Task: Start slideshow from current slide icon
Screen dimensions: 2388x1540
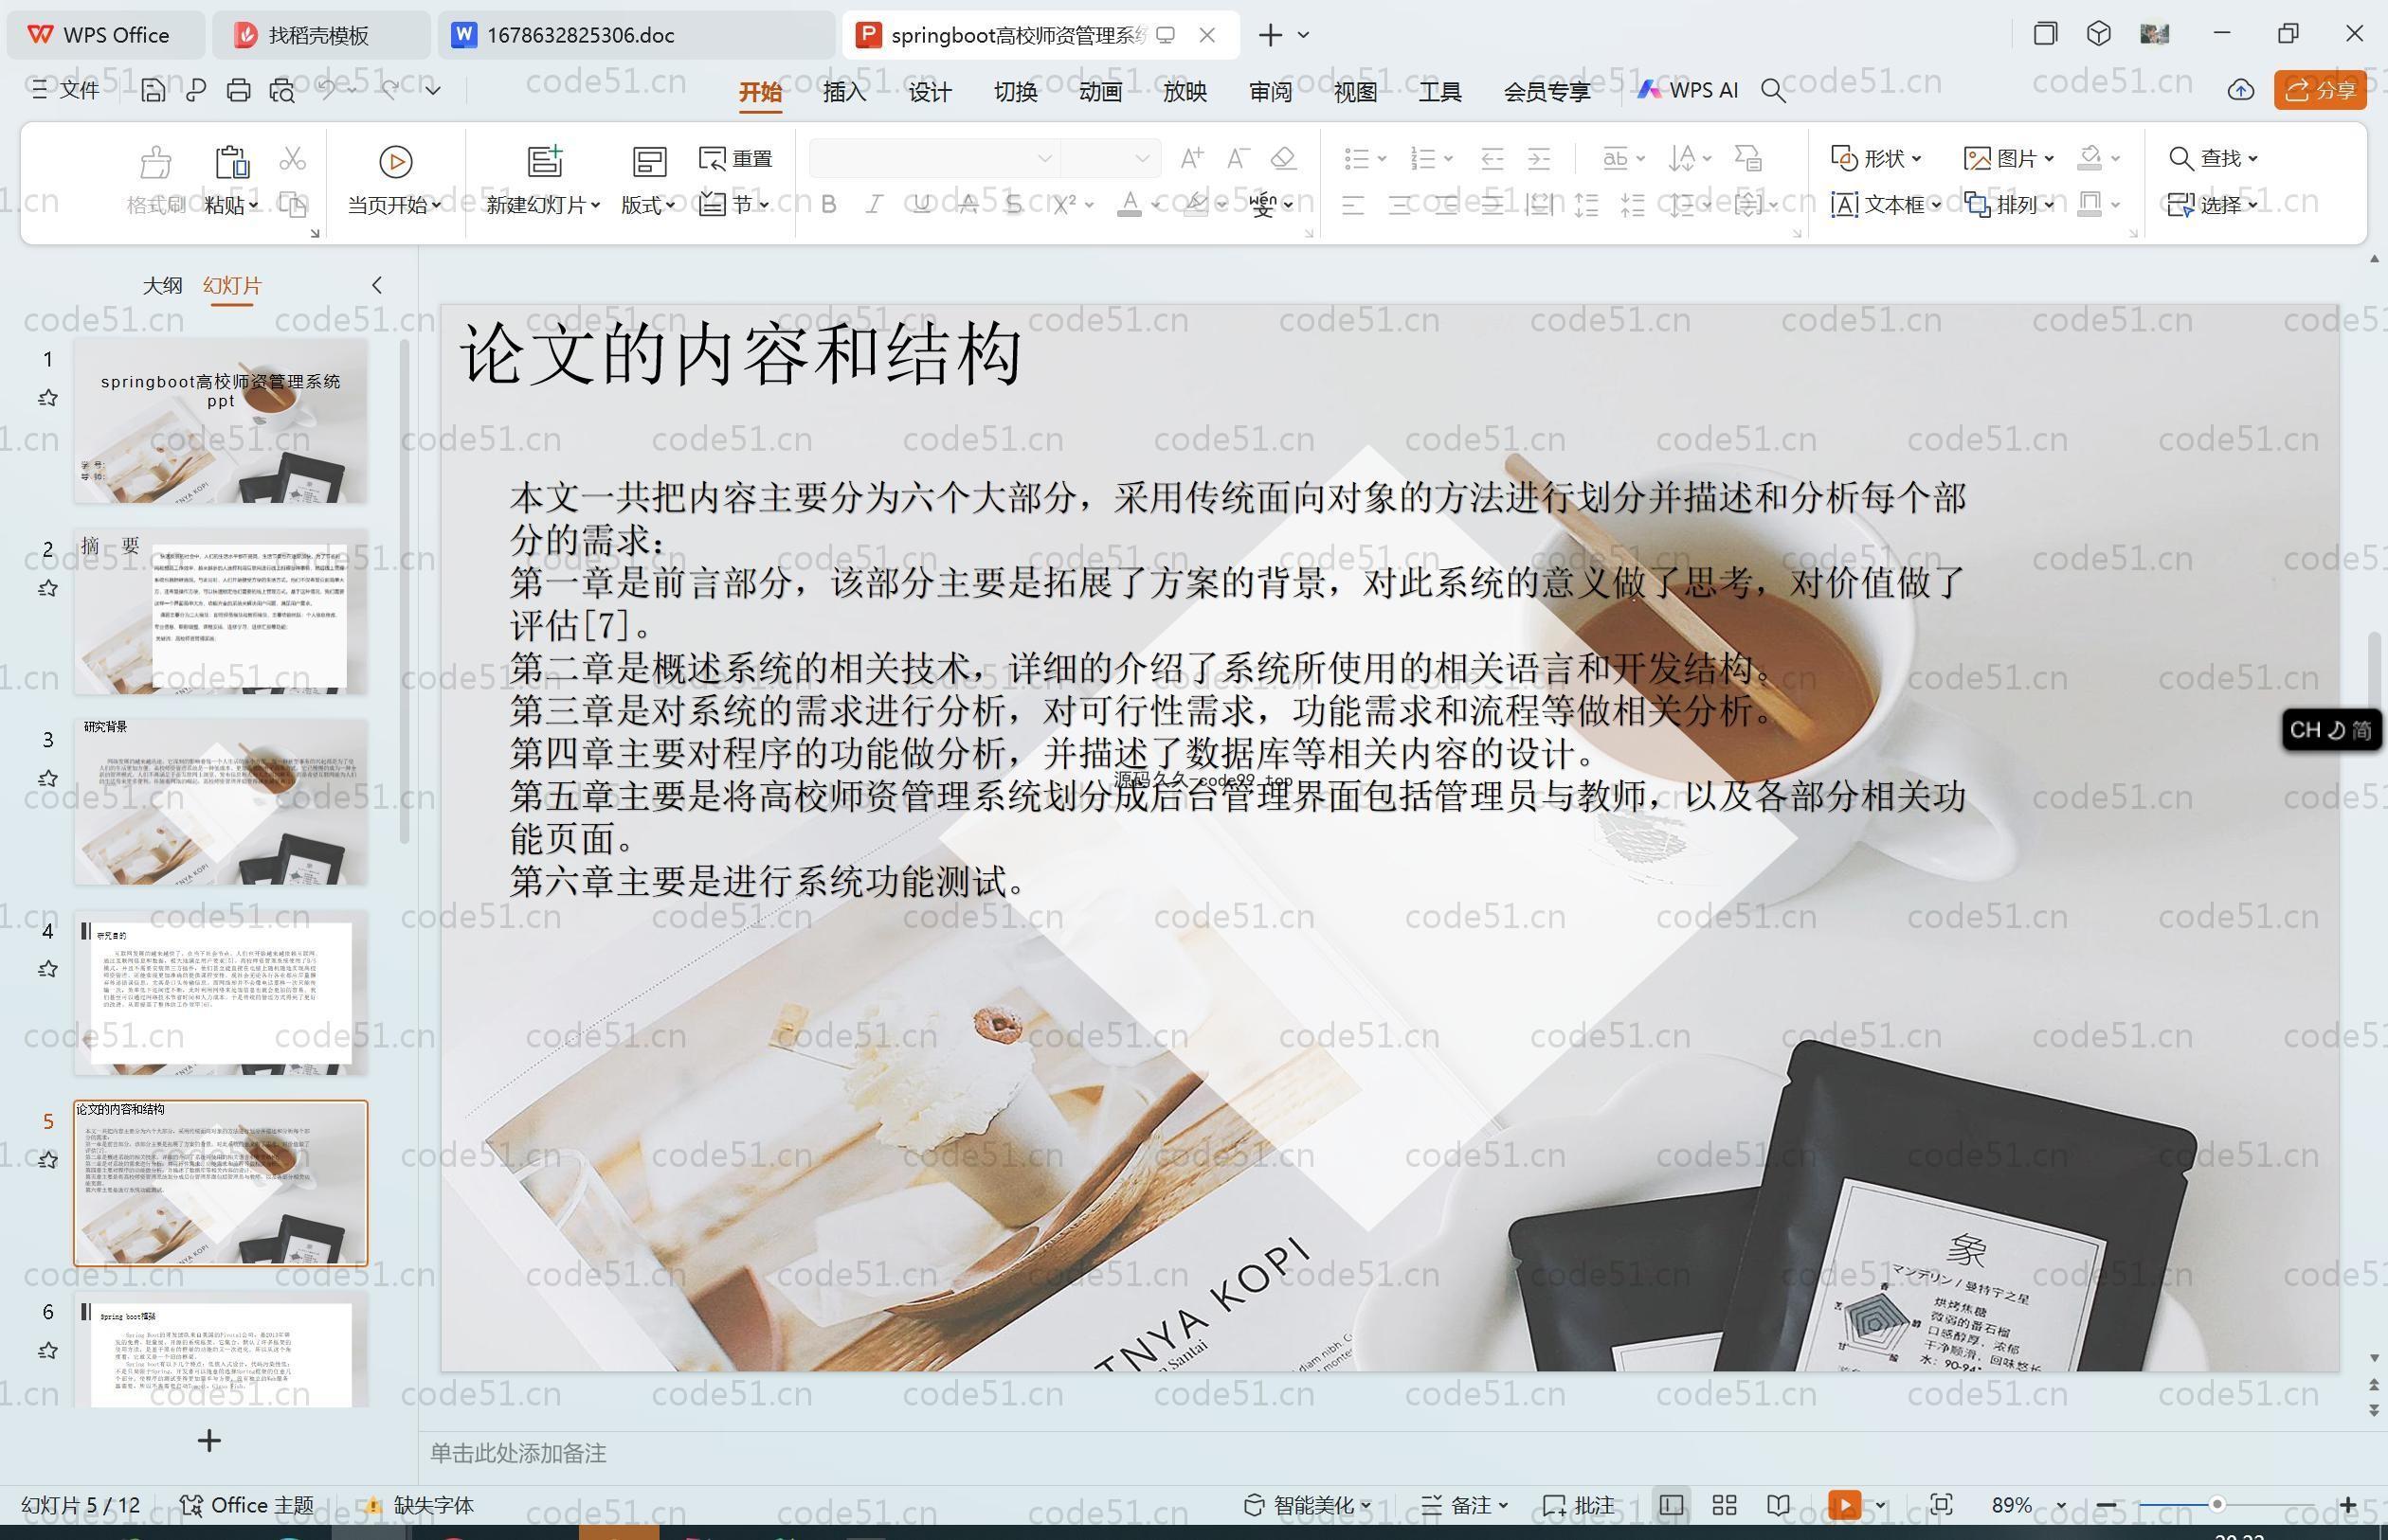Action: click(x=395, y=161)
